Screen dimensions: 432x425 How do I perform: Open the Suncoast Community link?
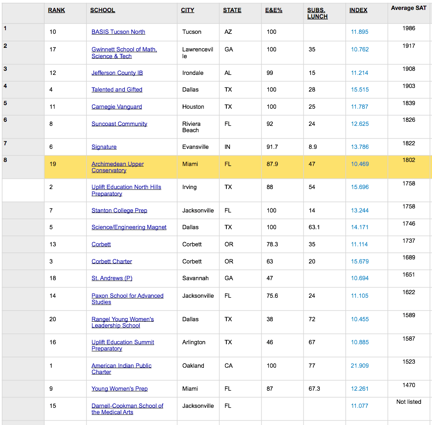tap(119, 124)
